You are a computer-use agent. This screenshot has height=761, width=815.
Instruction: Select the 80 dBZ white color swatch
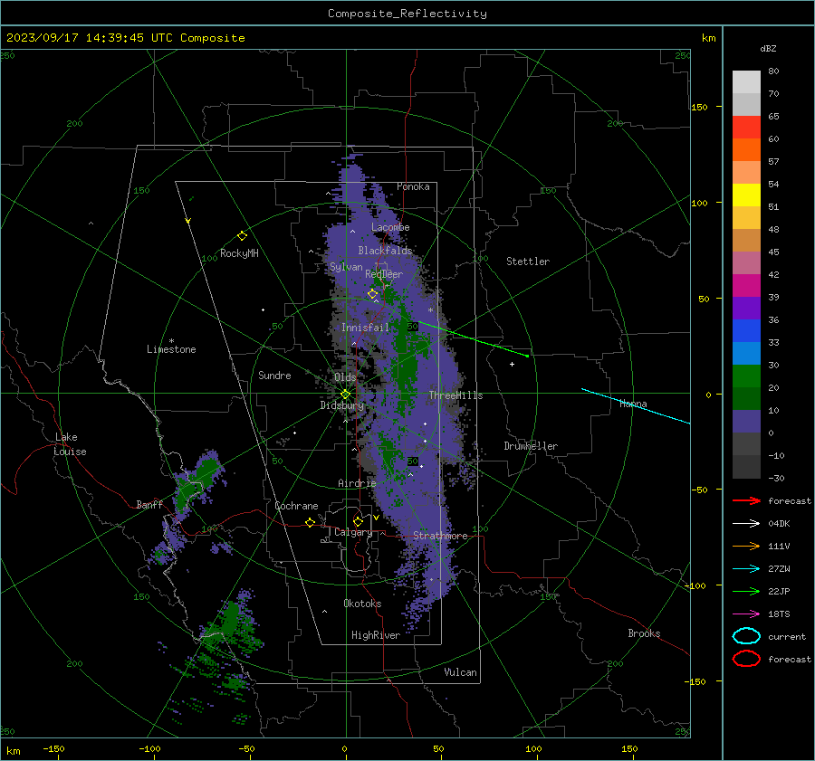746,81
